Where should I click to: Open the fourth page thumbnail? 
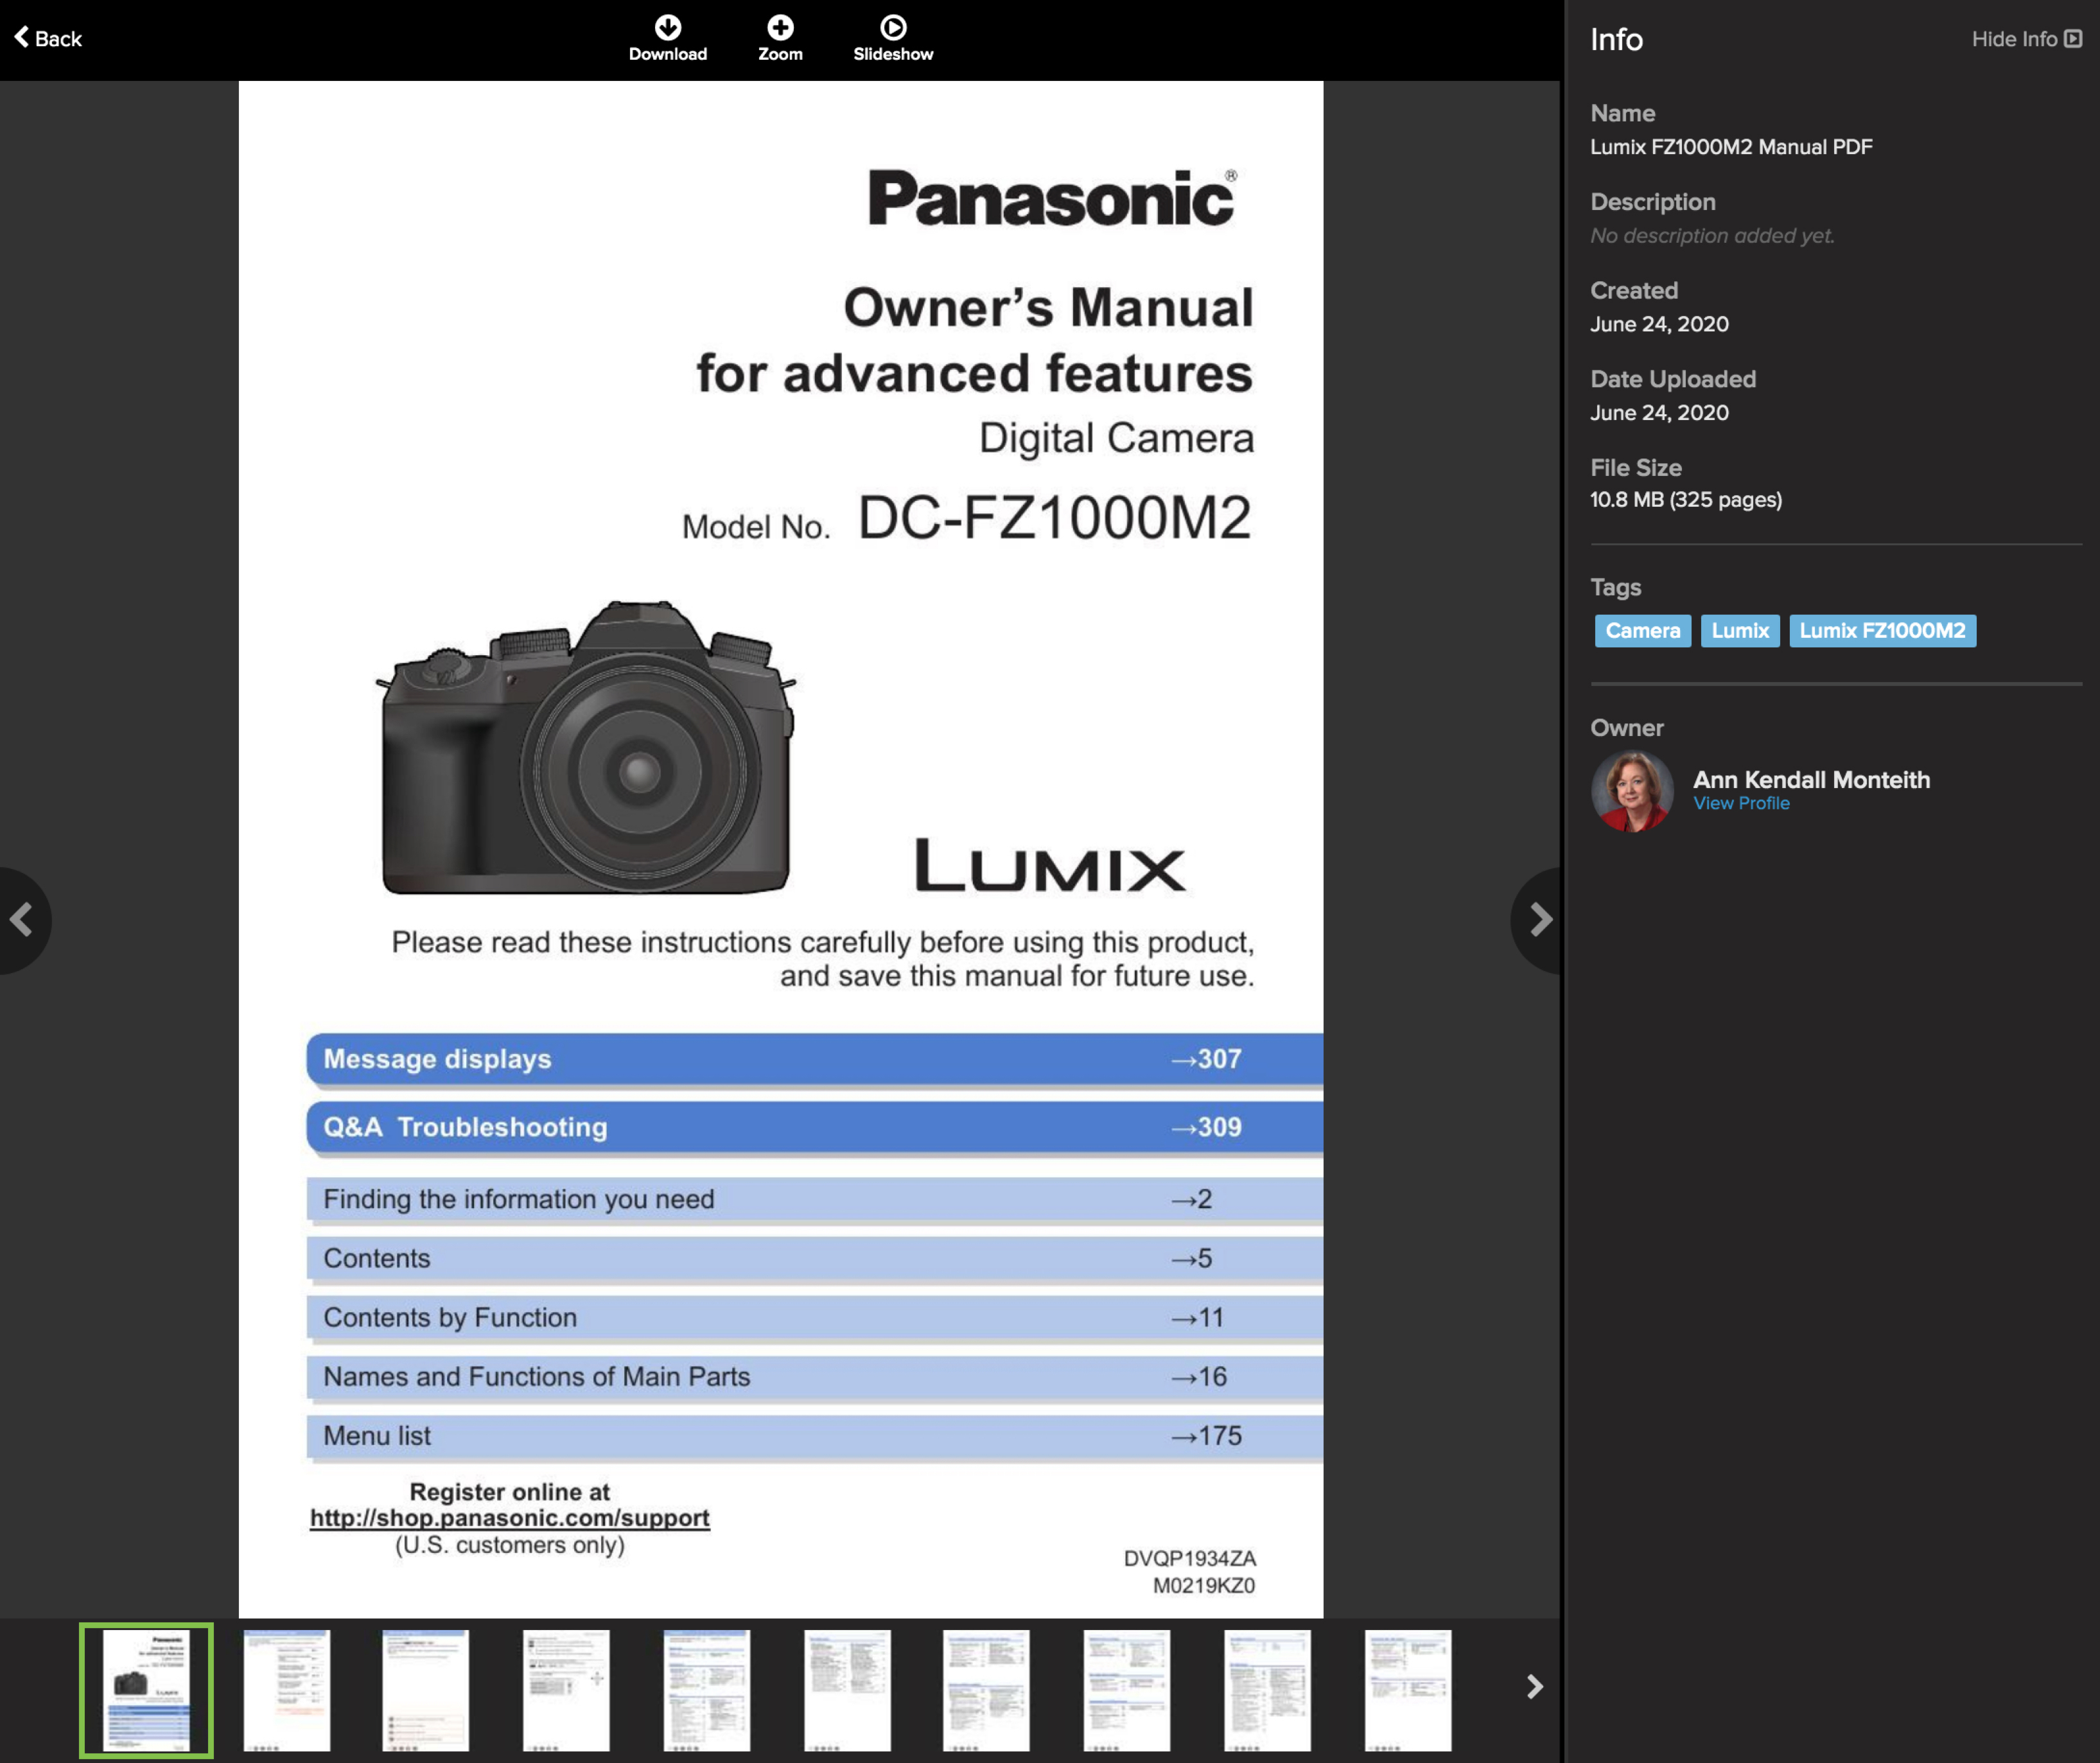click(x=566, y=1690)
